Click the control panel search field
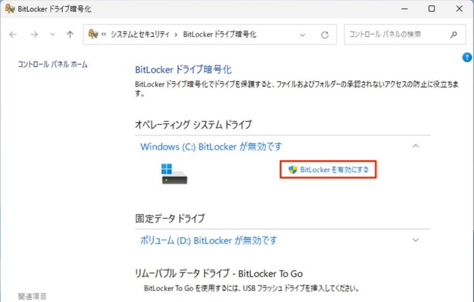 (x=405, y=34)
